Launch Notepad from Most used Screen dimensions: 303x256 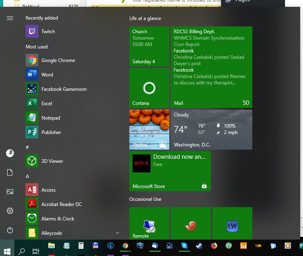tap(73, 118)
